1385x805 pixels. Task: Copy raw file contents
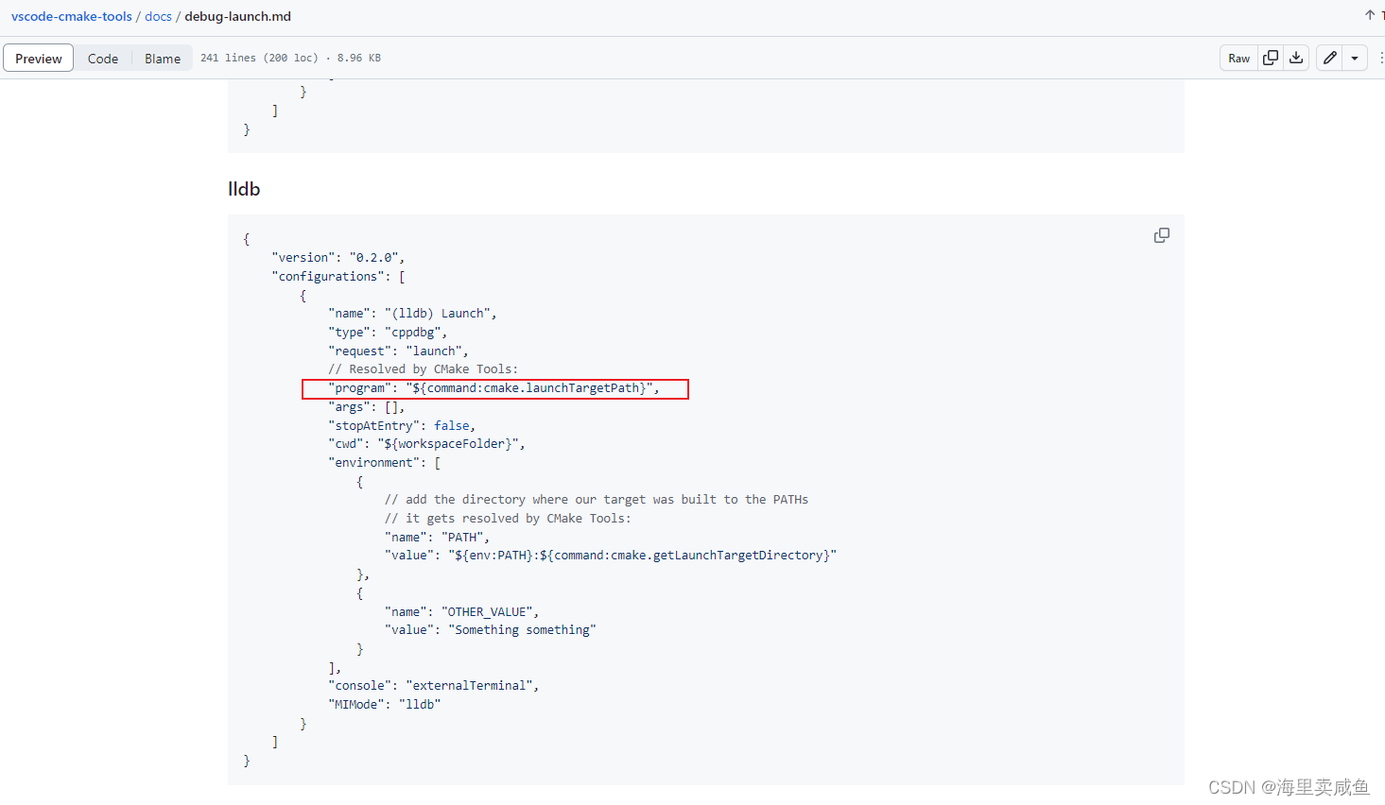1271,58
